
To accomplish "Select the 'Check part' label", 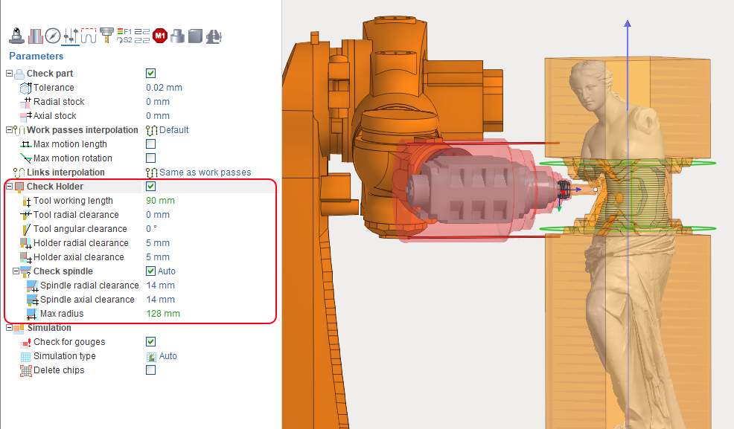I will [x=50, y=74].
